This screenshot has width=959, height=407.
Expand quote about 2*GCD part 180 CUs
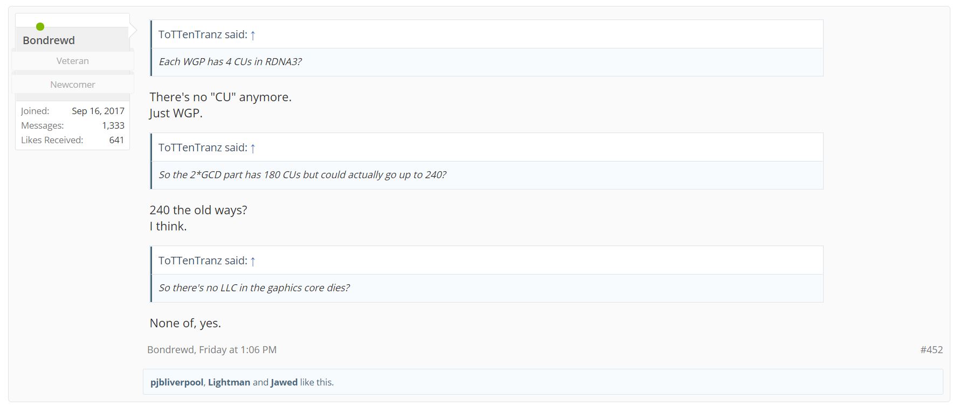coord(487,175)
